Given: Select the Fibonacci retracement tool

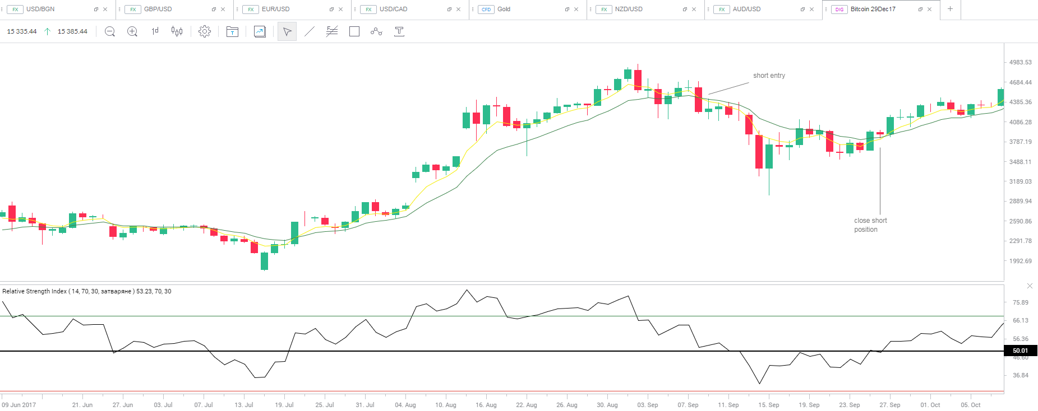Looking at the screenshot, I should click(332, 32).
